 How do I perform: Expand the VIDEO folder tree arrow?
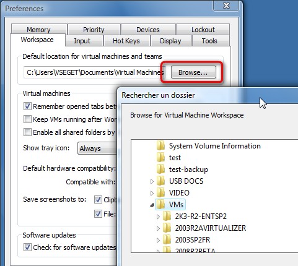[x=152, y=193]
